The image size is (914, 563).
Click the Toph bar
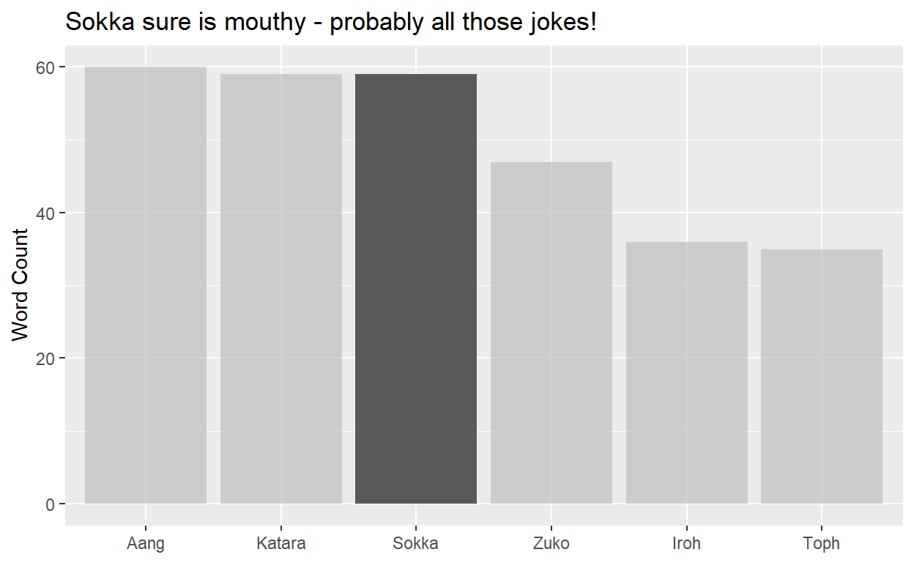[x=822, y=376]
